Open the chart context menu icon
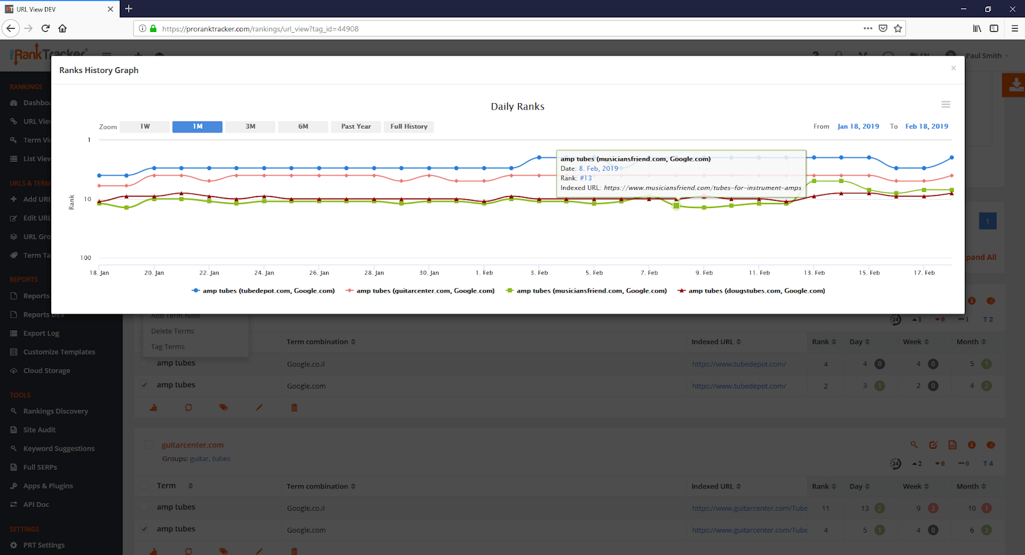 tap(946, 104)
